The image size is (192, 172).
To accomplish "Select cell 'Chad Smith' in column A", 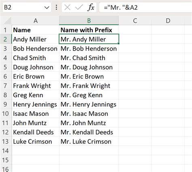I will pyautogui.click(x=36, y=58).
